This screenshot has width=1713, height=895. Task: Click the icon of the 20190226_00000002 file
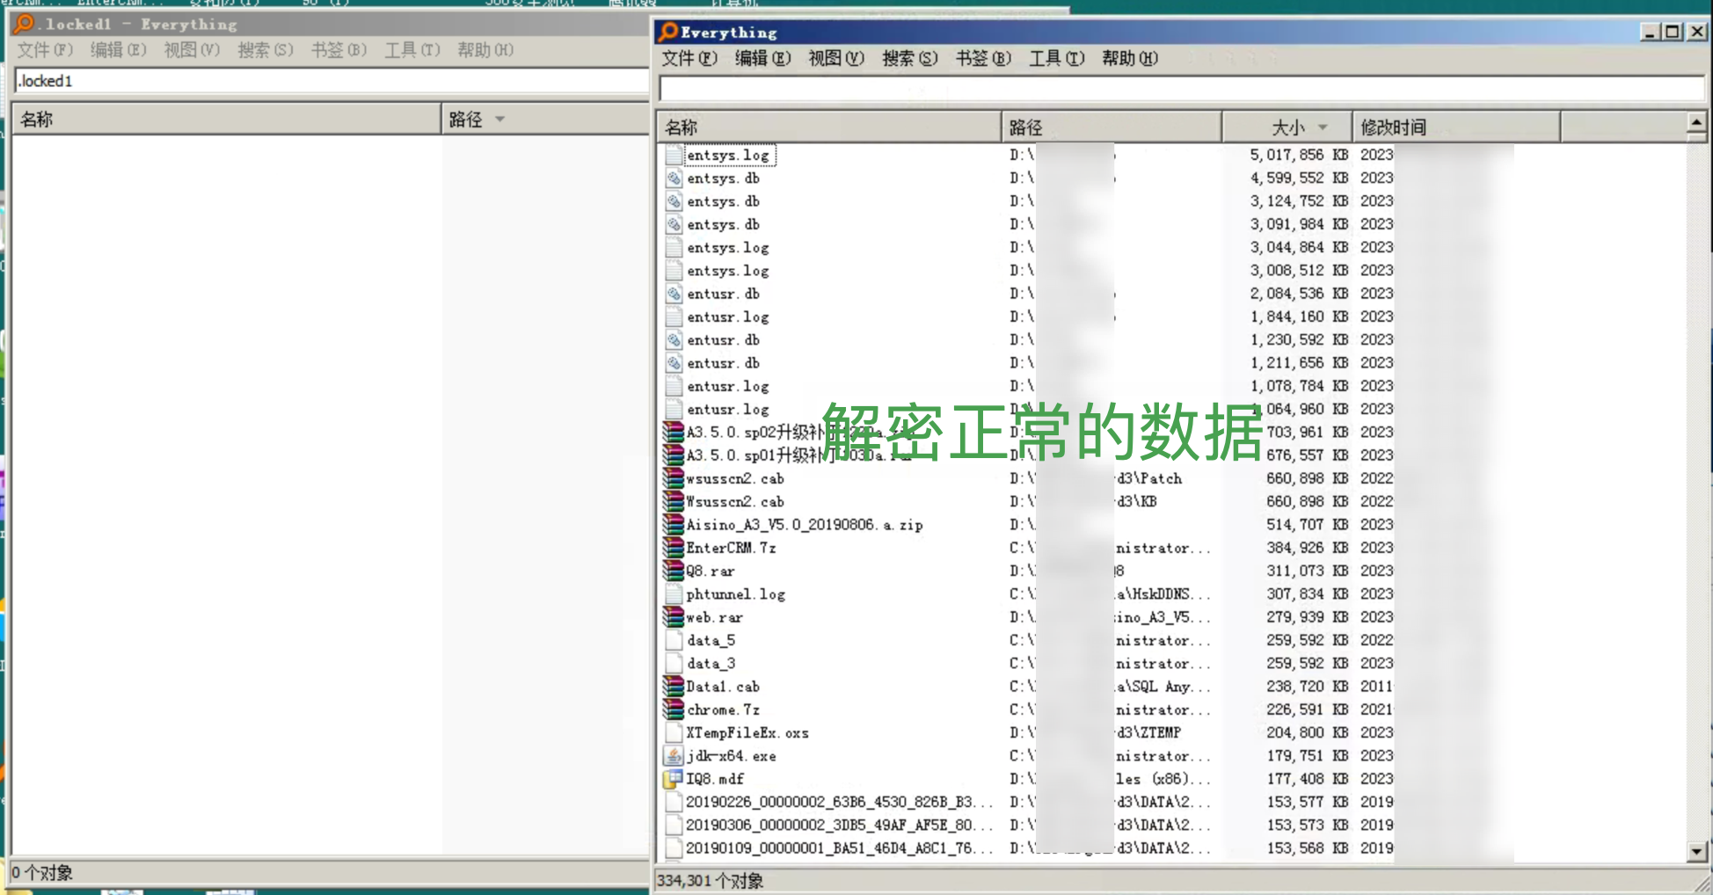click(x=674, y=802)
